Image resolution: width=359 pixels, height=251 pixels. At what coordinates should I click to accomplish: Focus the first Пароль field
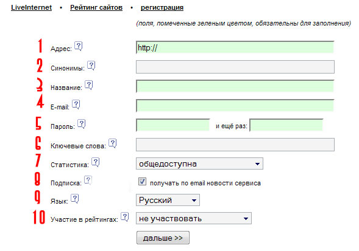173,125
